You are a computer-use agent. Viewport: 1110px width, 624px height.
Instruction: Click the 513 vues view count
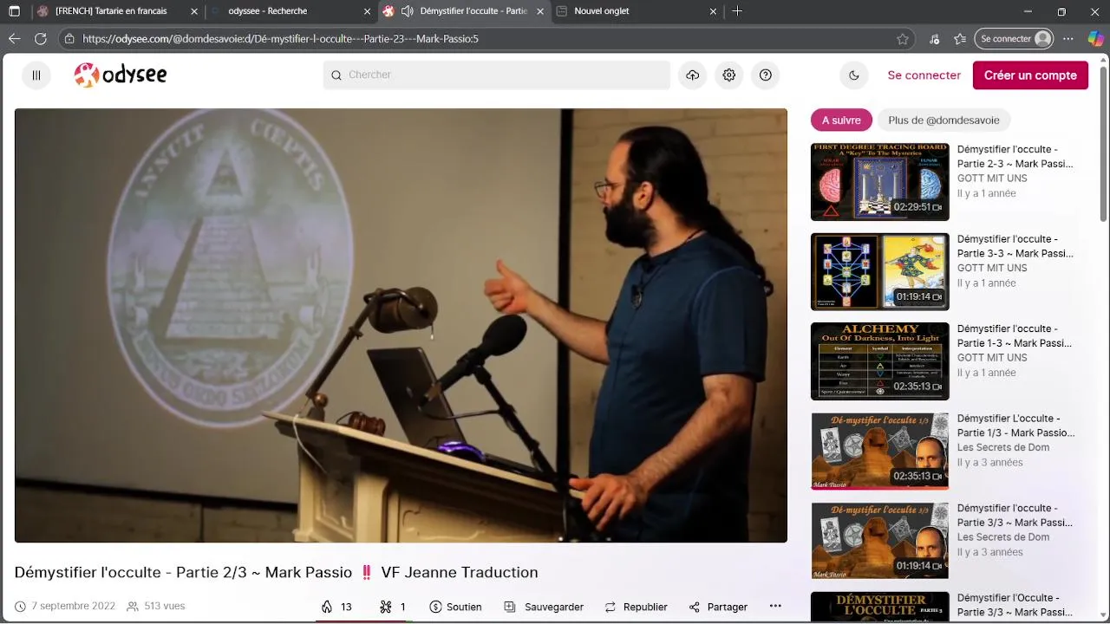tap(156, 607)
